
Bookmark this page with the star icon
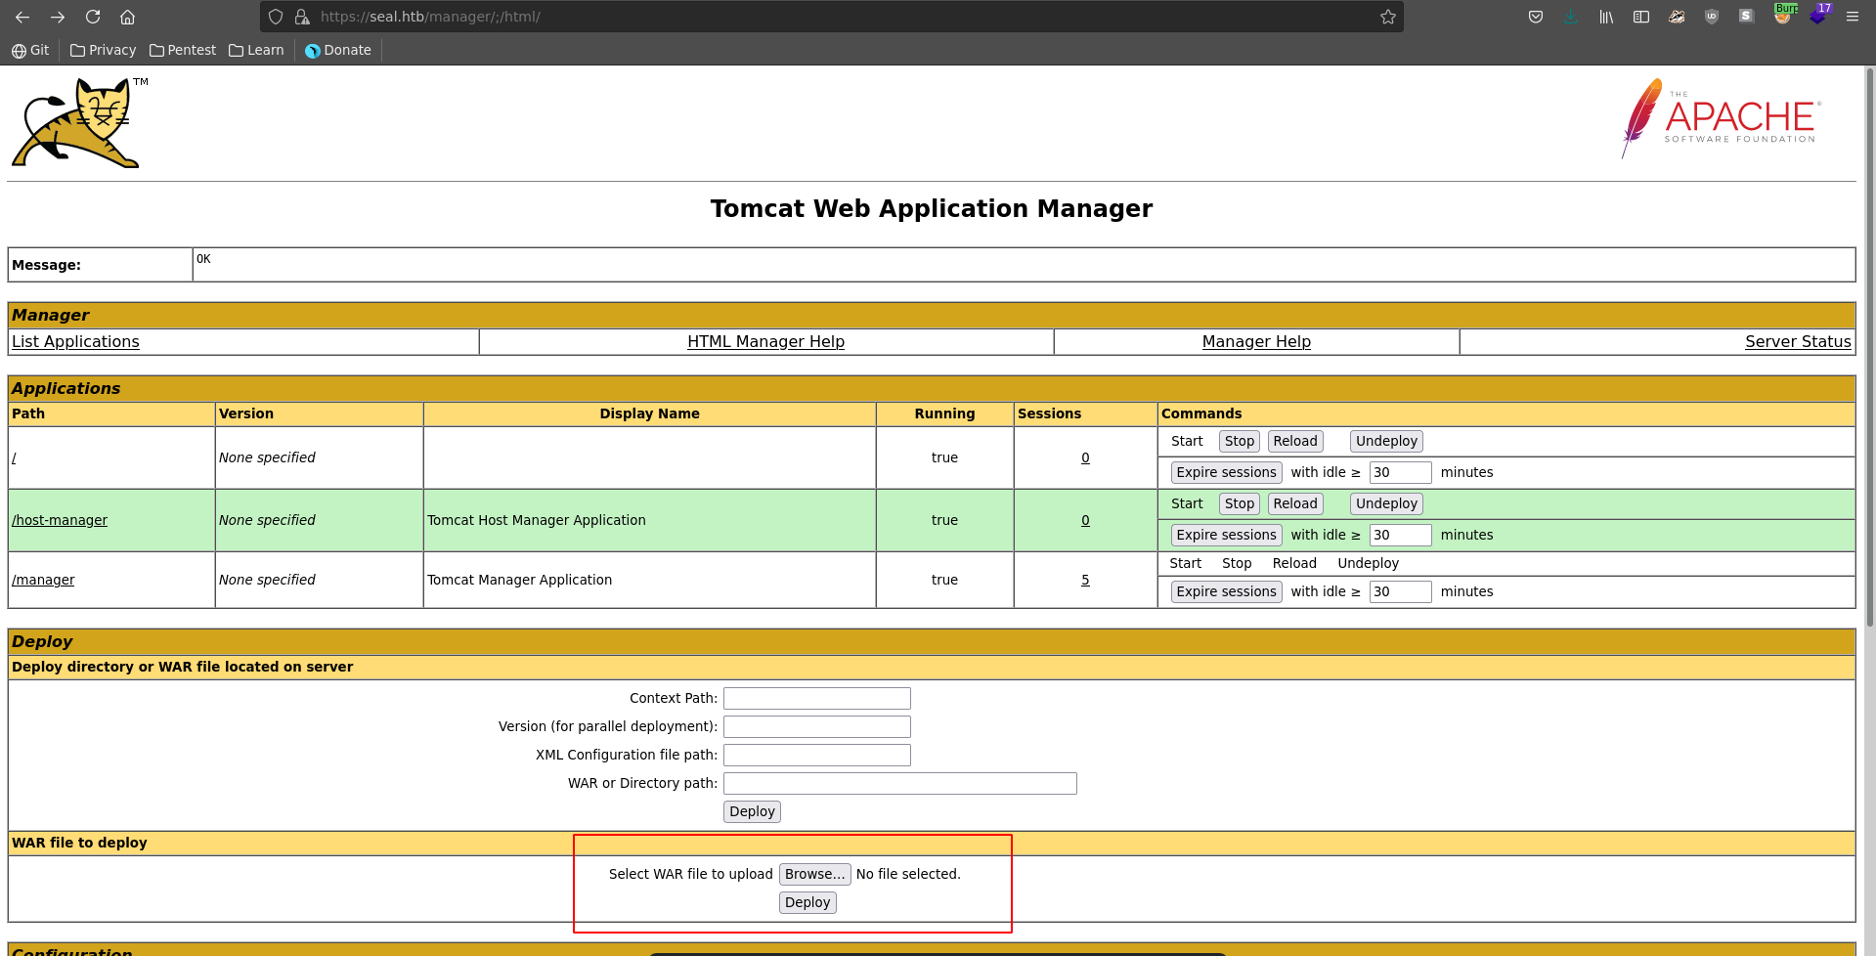coord(1387,17)
